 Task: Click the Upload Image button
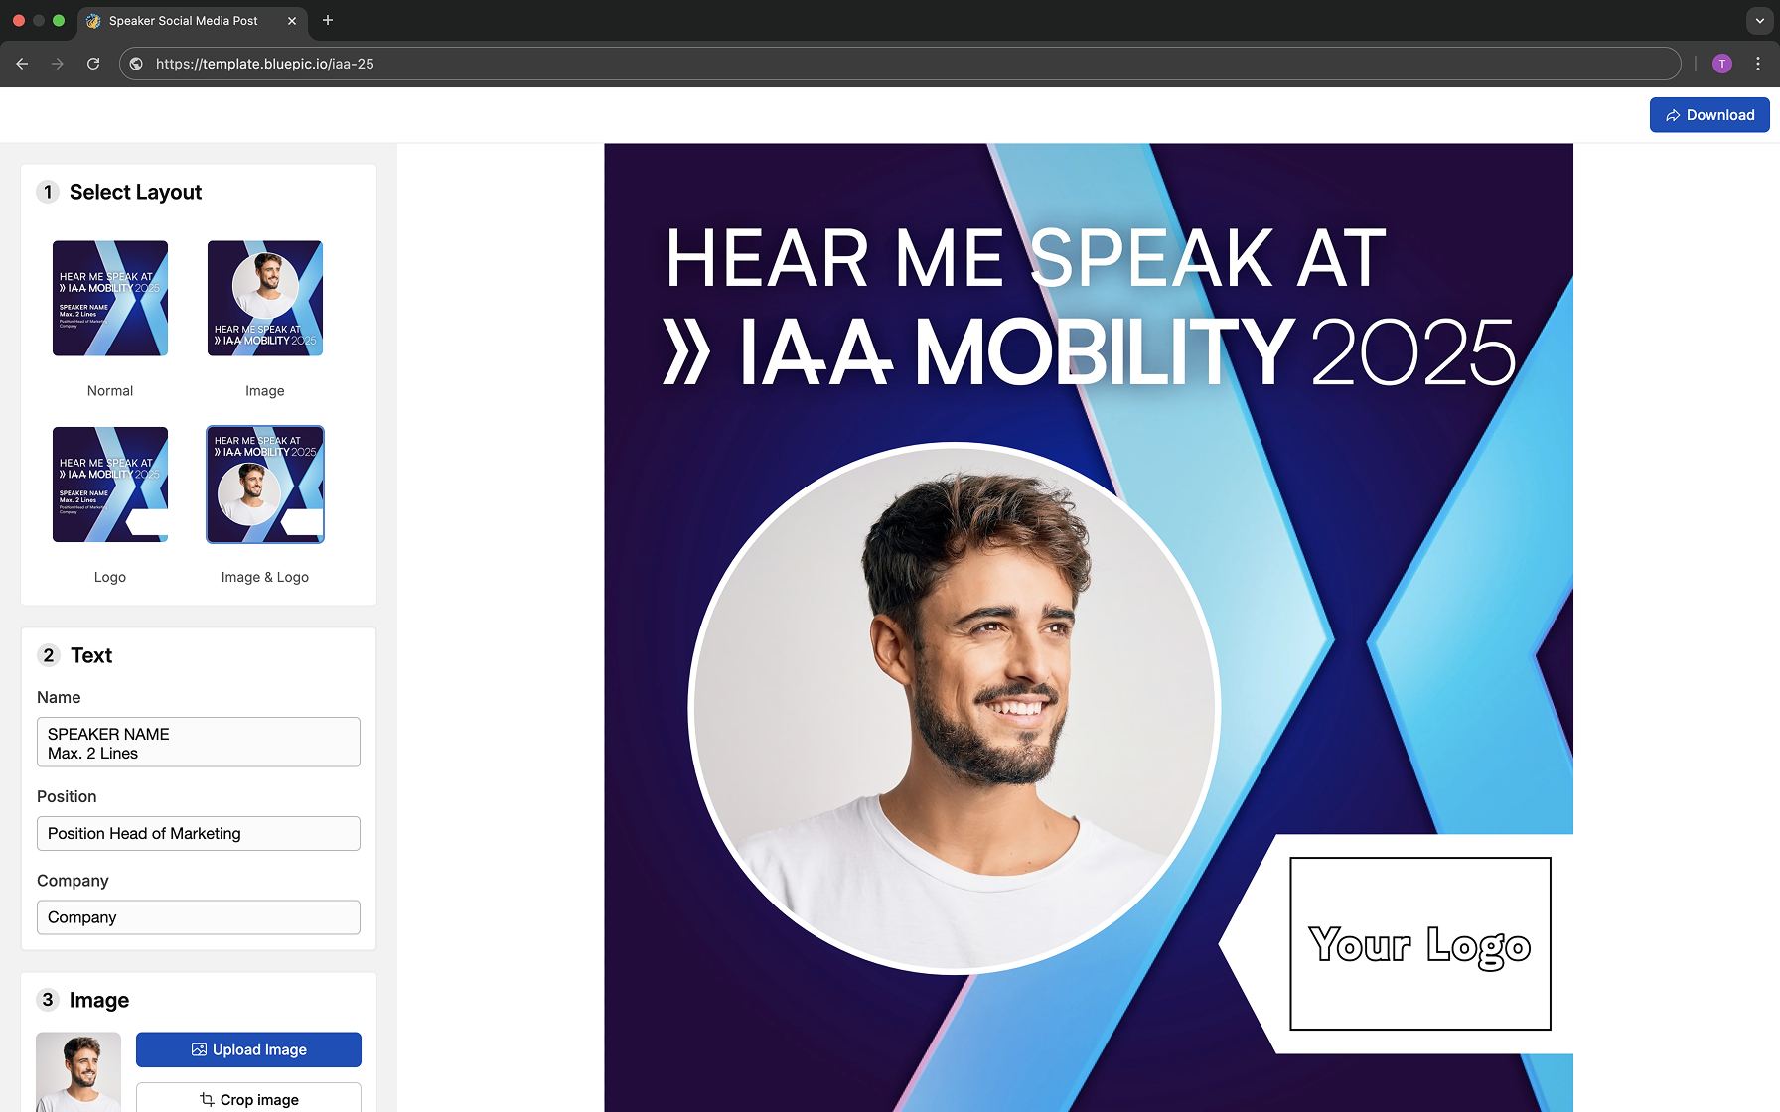[248, 1049]
